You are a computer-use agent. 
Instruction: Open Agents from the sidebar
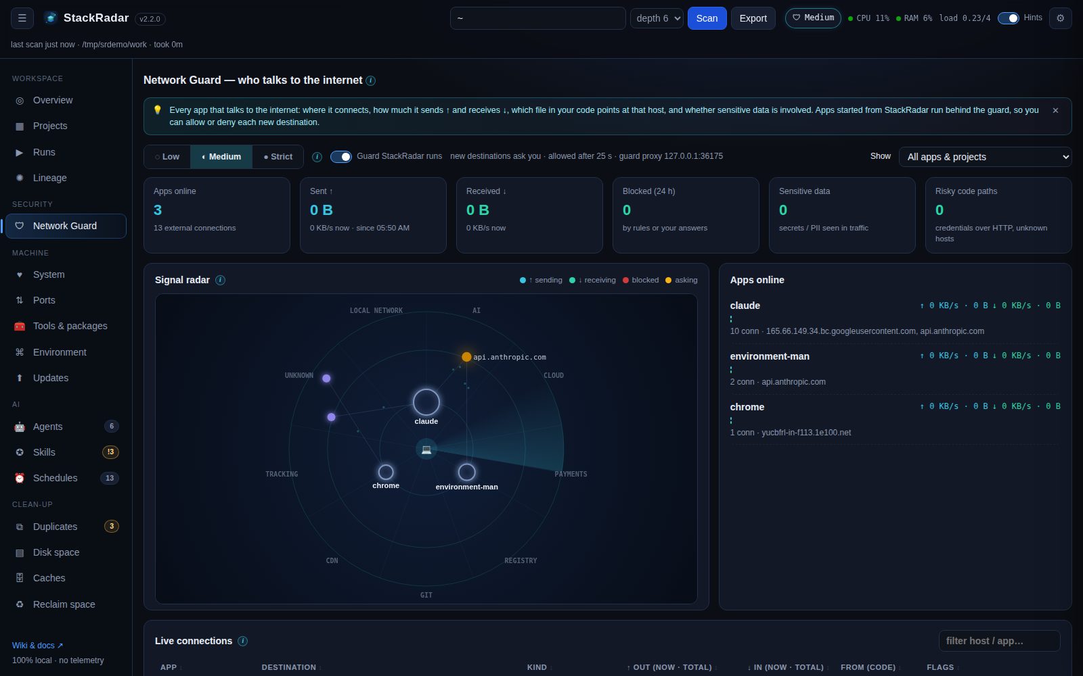(66, 427)
